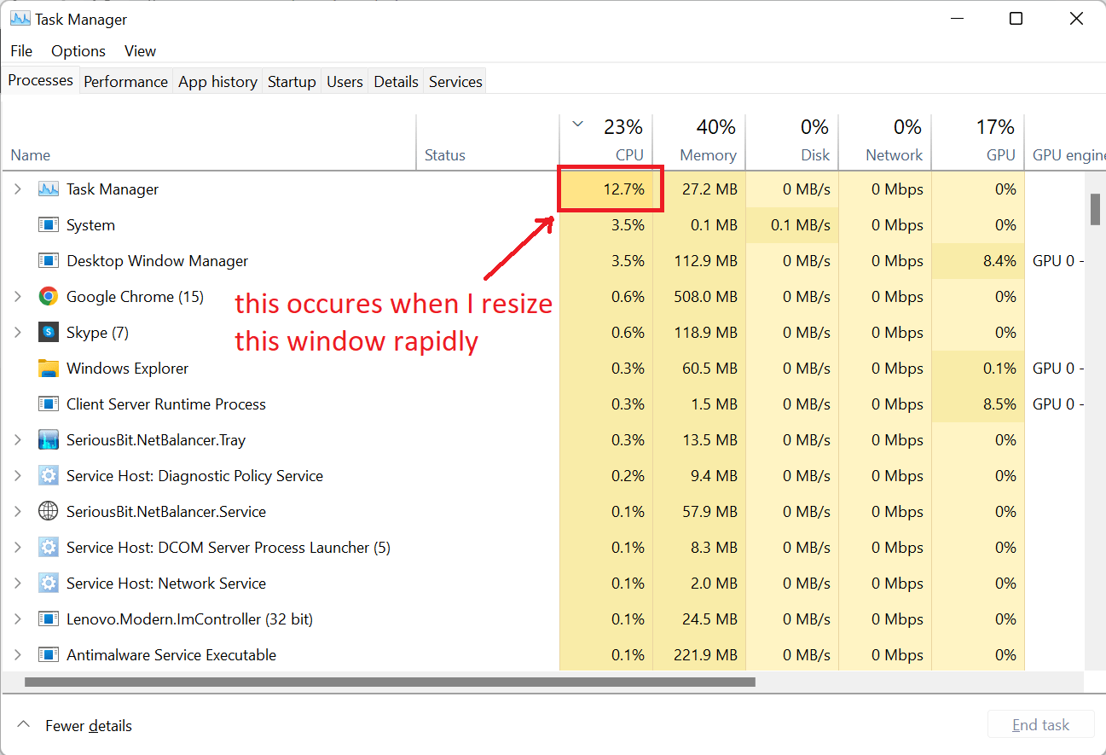Switch to the App history tab
Screen dimensions: 1106x755
(x=217, y=82)
